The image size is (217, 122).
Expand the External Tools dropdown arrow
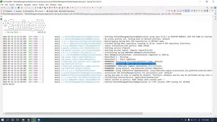click(x=47, y=8)
